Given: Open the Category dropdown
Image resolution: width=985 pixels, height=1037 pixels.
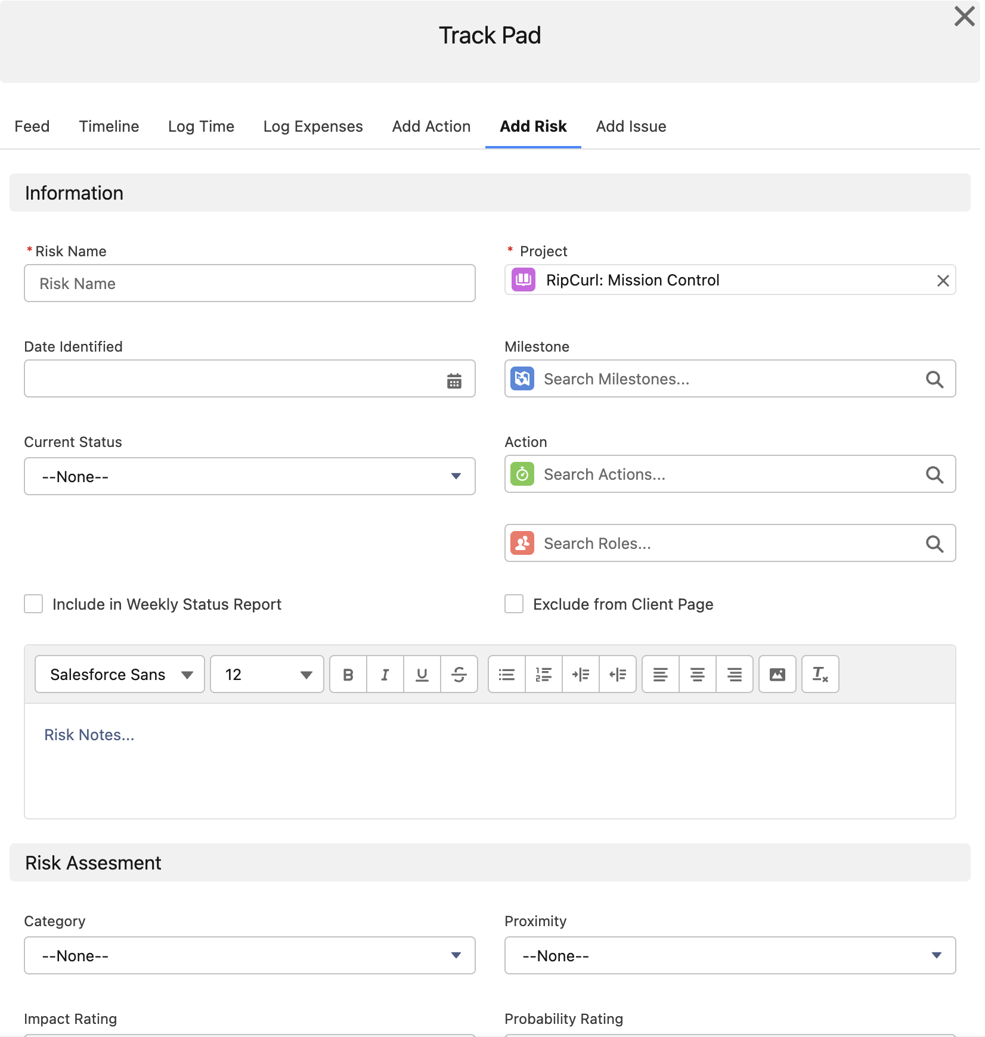Looking at the screenshot, I should (x=250, y=955).
